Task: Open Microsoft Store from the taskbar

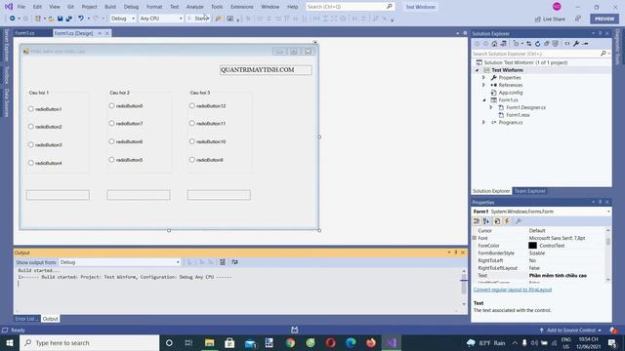Action: 229,342
